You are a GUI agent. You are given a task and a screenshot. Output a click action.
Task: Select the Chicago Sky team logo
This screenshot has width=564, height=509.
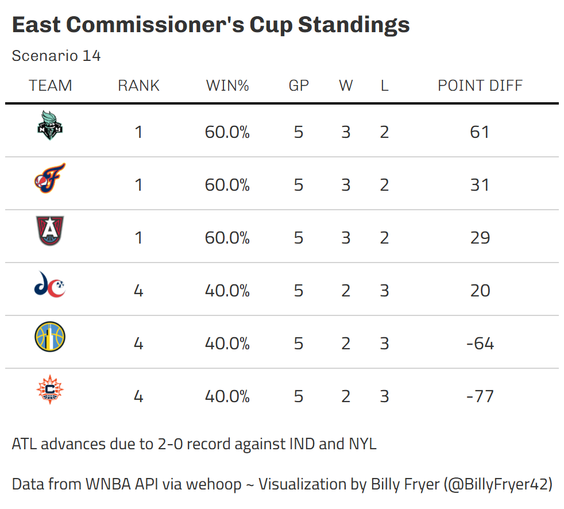click(x=50, y=338)
